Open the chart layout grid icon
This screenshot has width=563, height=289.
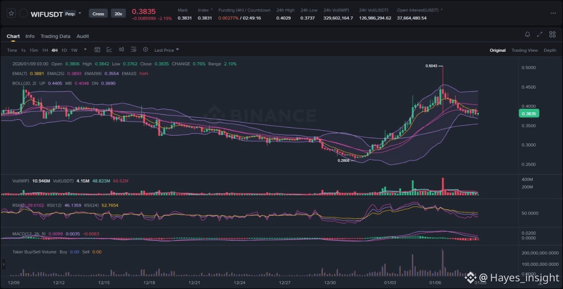[552, 35]
